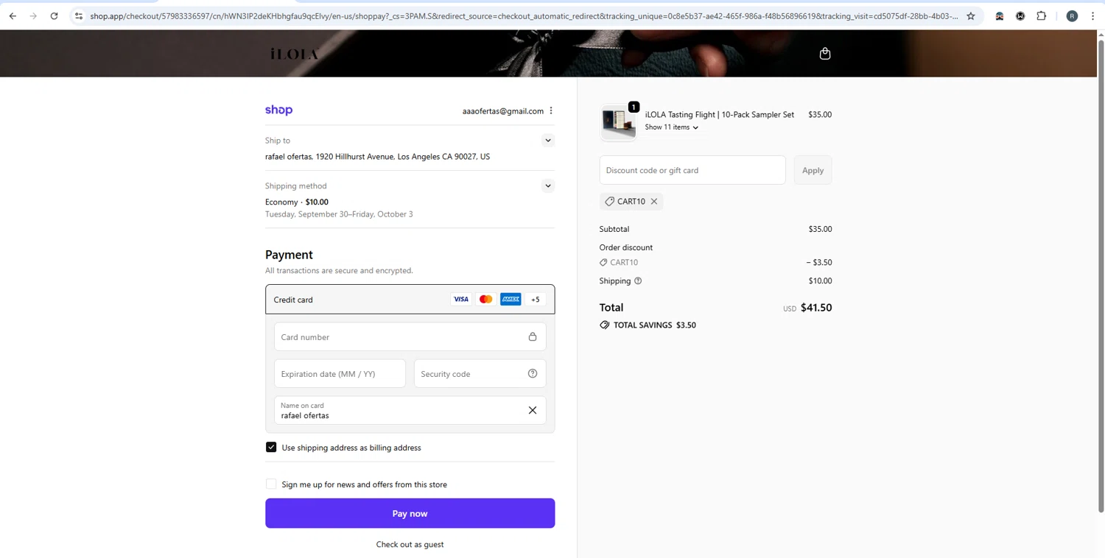Viewport: 1105px width, 558px height.
Task: Focus the Card number field
Action: point(410,337)
